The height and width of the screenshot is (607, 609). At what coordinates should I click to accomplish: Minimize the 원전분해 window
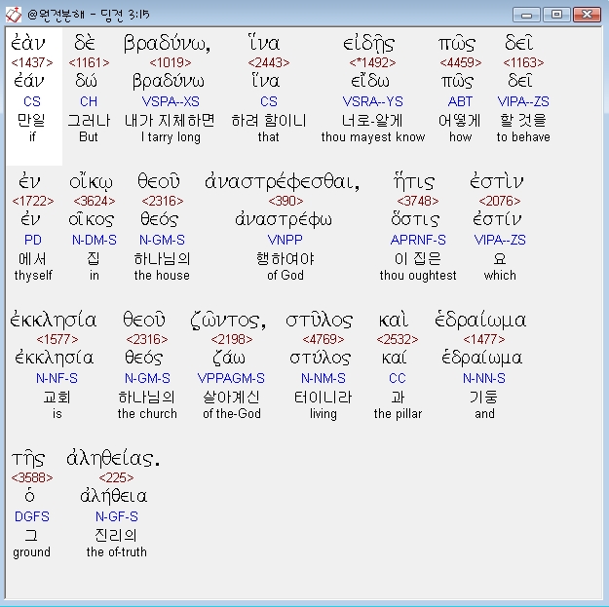[x=526, y=15]
